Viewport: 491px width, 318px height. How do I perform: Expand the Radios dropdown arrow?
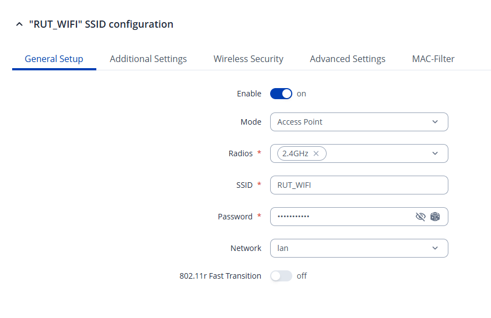tap(435, 153)
